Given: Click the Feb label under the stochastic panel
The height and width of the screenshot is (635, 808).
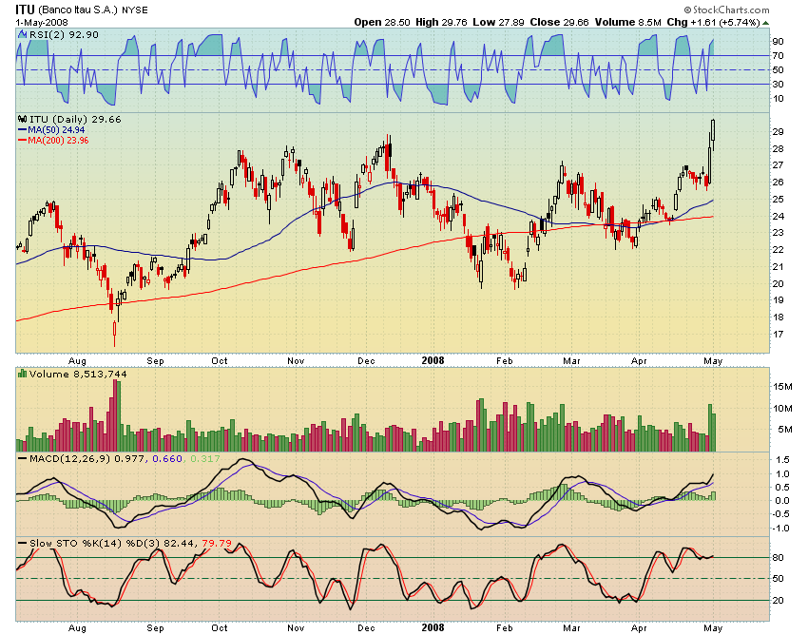Looking at the screenshot, I should [x=504, y=627].
